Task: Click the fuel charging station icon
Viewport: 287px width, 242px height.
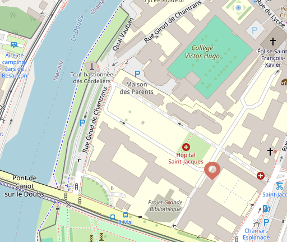Action: point(266,208)
